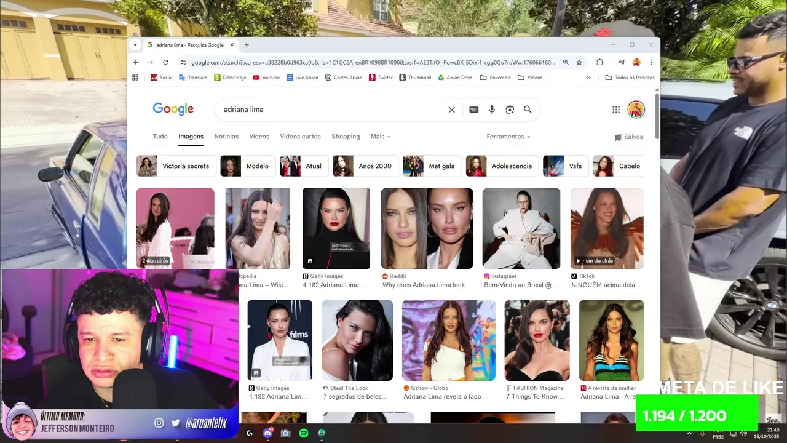
Task: Show hidden system tray icons
Action: click(689, 433)
